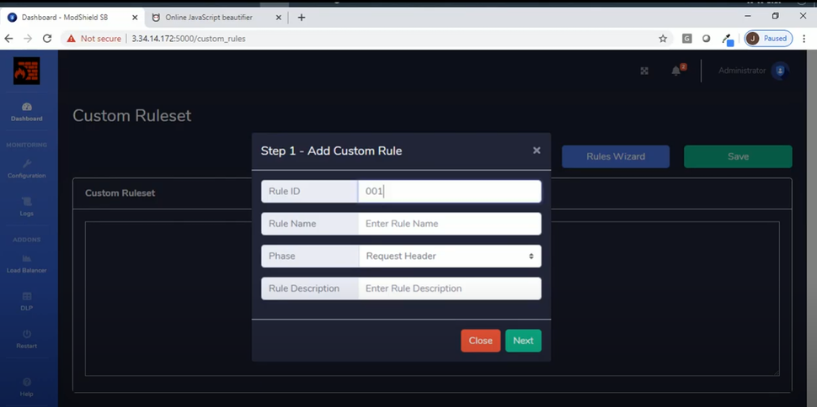Click the green Next button
This screenshot has width=817, height=407.
pyautogui.click(x=523, y=341)
